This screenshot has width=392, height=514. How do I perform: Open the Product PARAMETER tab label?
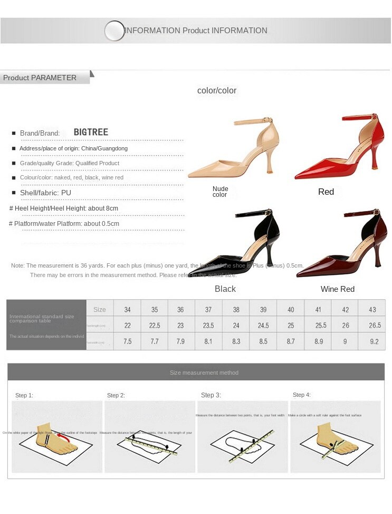pyautogui.click(x=40, y=78)
